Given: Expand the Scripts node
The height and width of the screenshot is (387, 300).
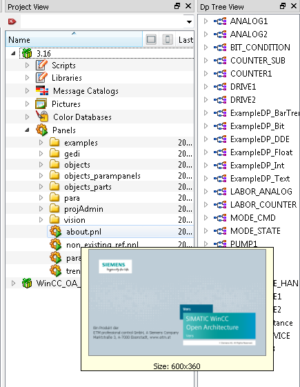Looking at the screenshot, I should (x=27, y=65).
